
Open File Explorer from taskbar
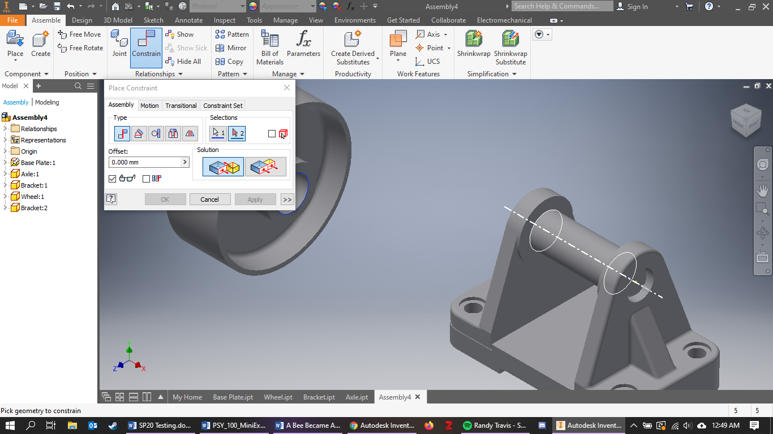tap(72, 426)
